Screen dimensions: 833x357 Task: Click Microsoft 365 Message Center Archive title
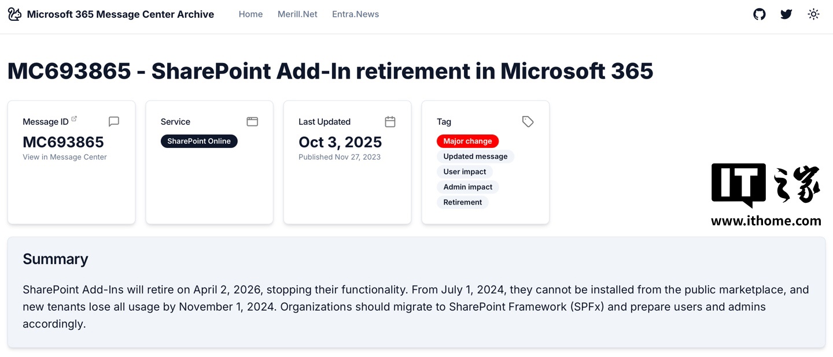pyautogui.click(x=120, y=14)
